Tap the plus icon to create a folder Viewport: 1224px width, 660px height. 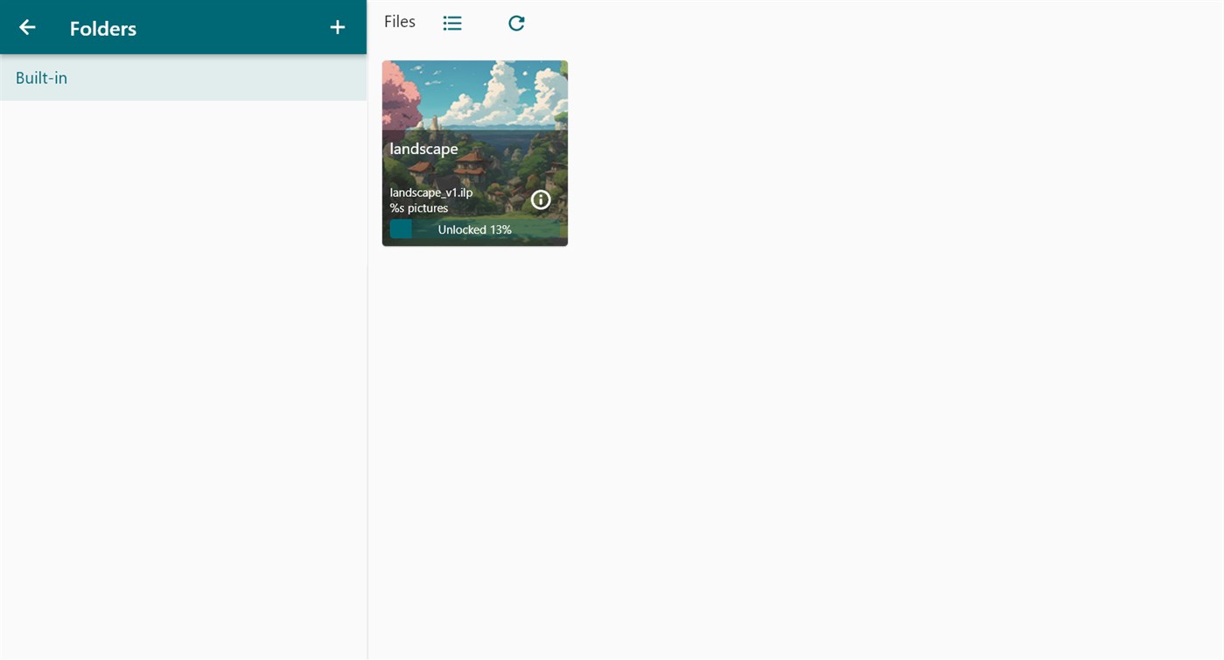click(337, 26)
